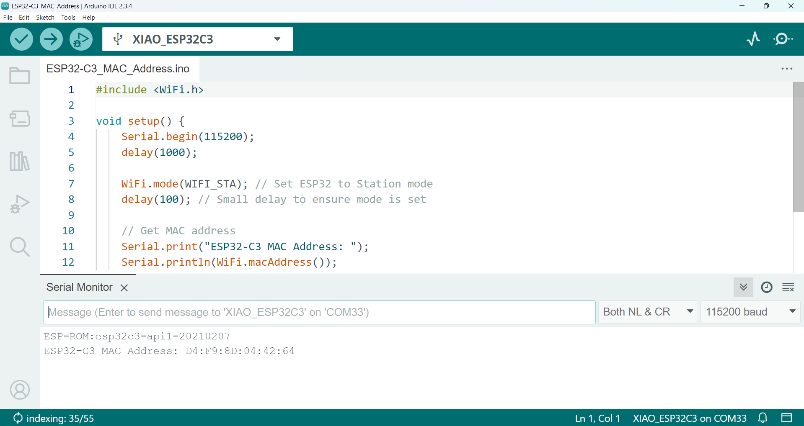Click the Verify sketch checkmark button
The height and width of the screenshot is (426, 804).
click(x=21, y=39)
